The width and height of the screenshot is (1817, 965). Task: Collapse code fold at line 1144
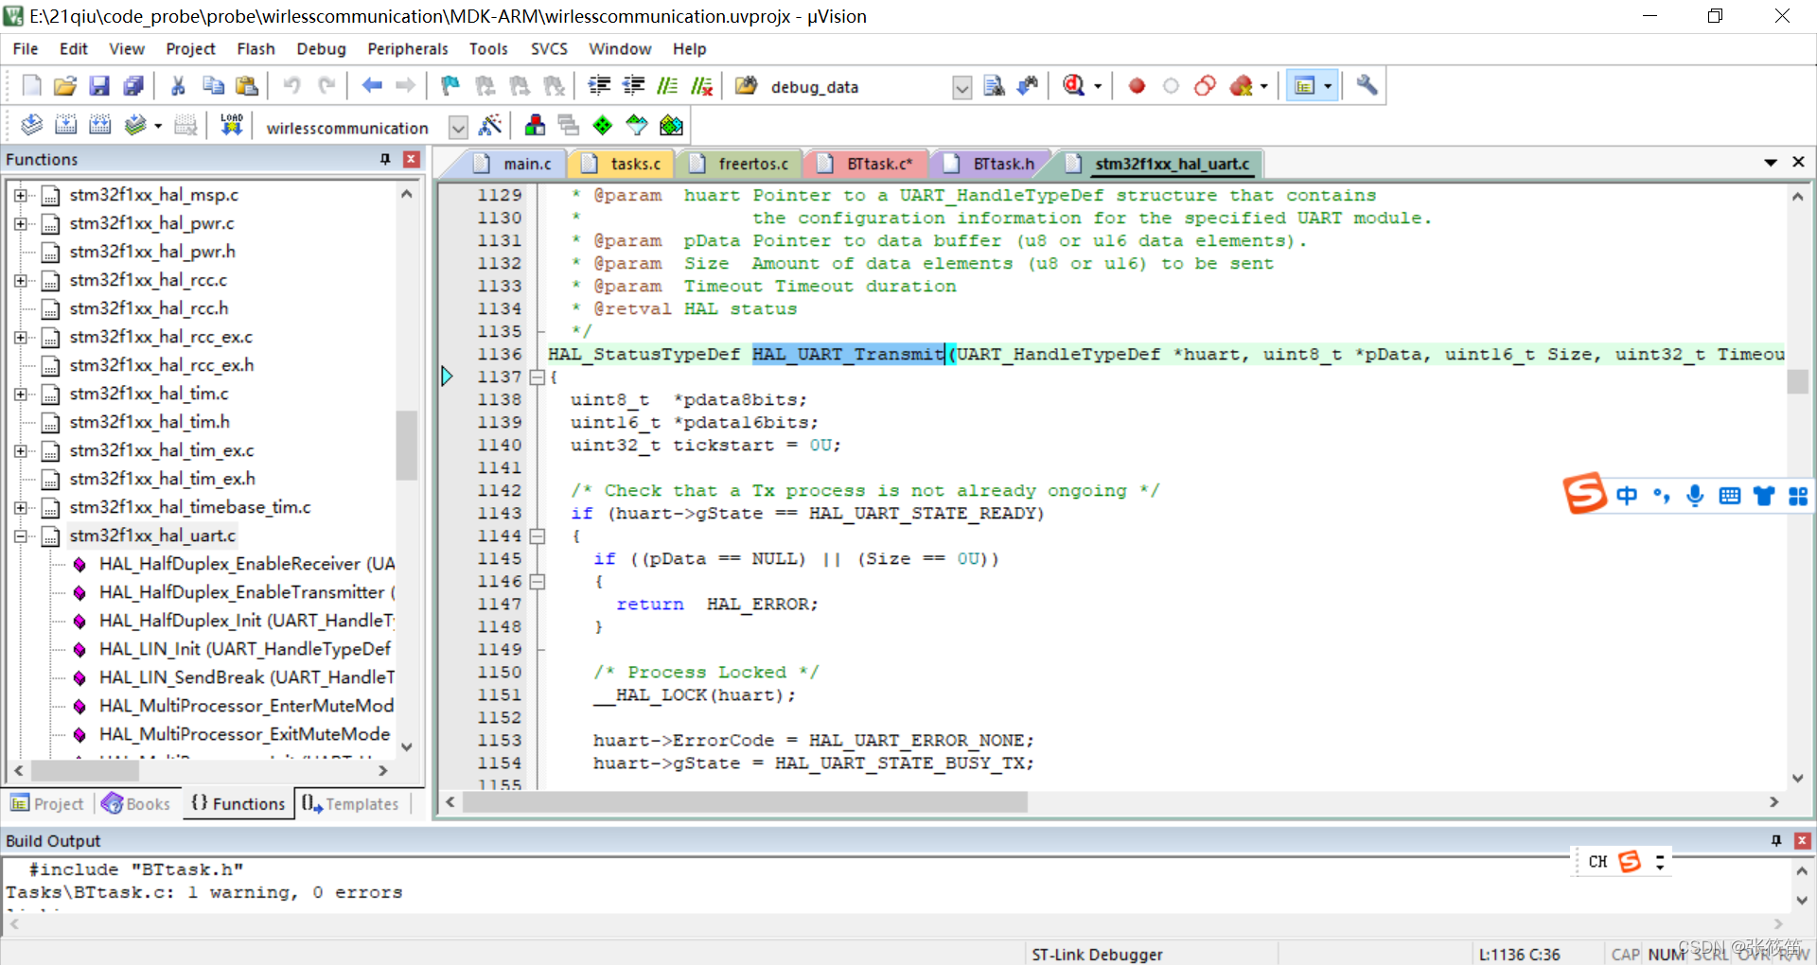537,535
